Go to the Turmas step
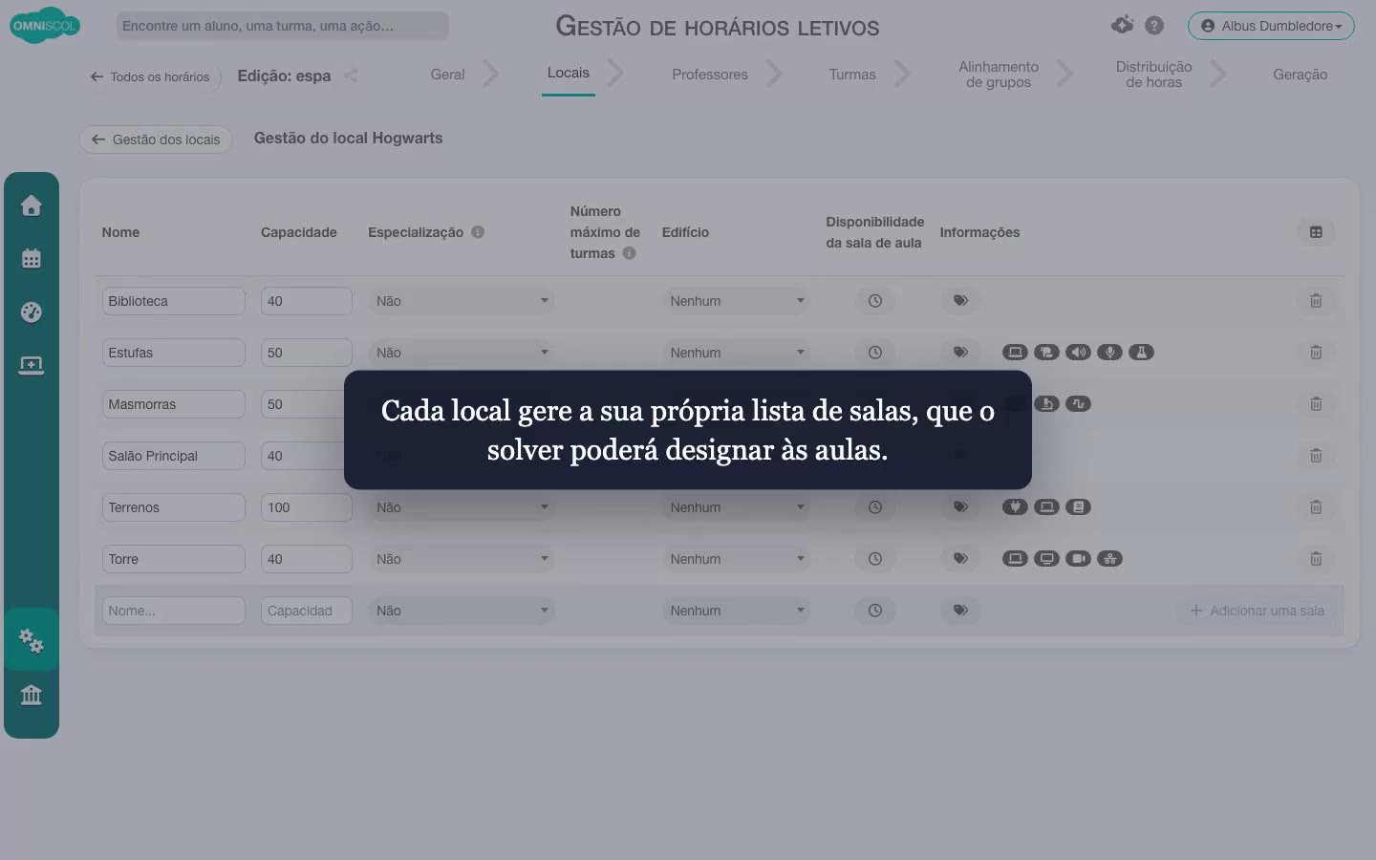1376x860 pixels. [852, 75]
